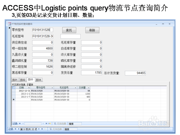Go to previous record in subform navigator
Screen dimensions: 180x135
pos(23,123)
